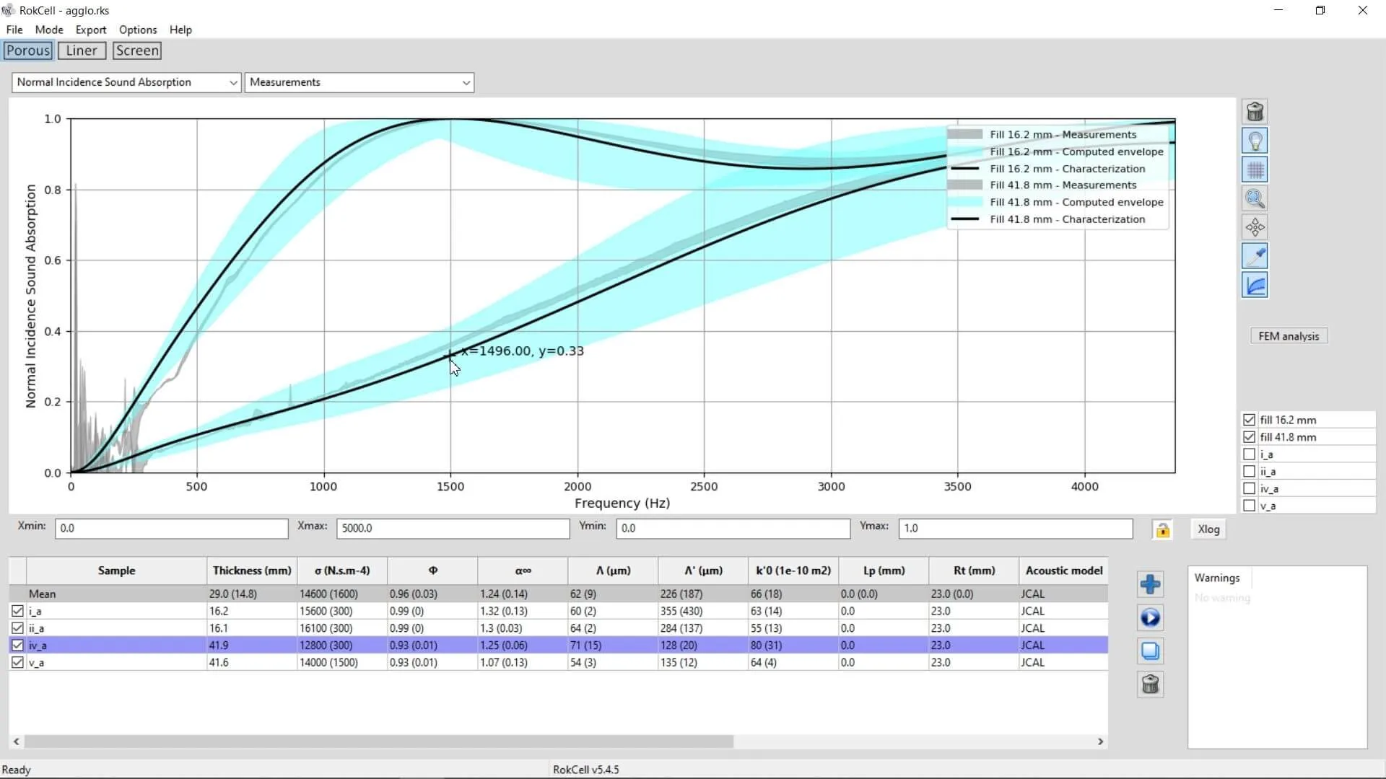1386x779 pixels.
Task: Toggle the plot grid icon
Action: click(1255, 170)
